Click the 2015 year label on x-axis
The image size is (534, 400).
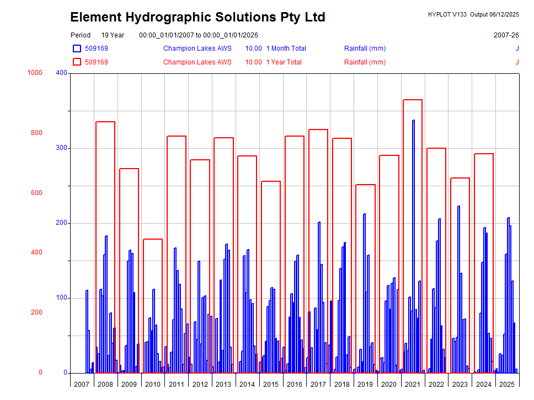(x=271, y=384)
